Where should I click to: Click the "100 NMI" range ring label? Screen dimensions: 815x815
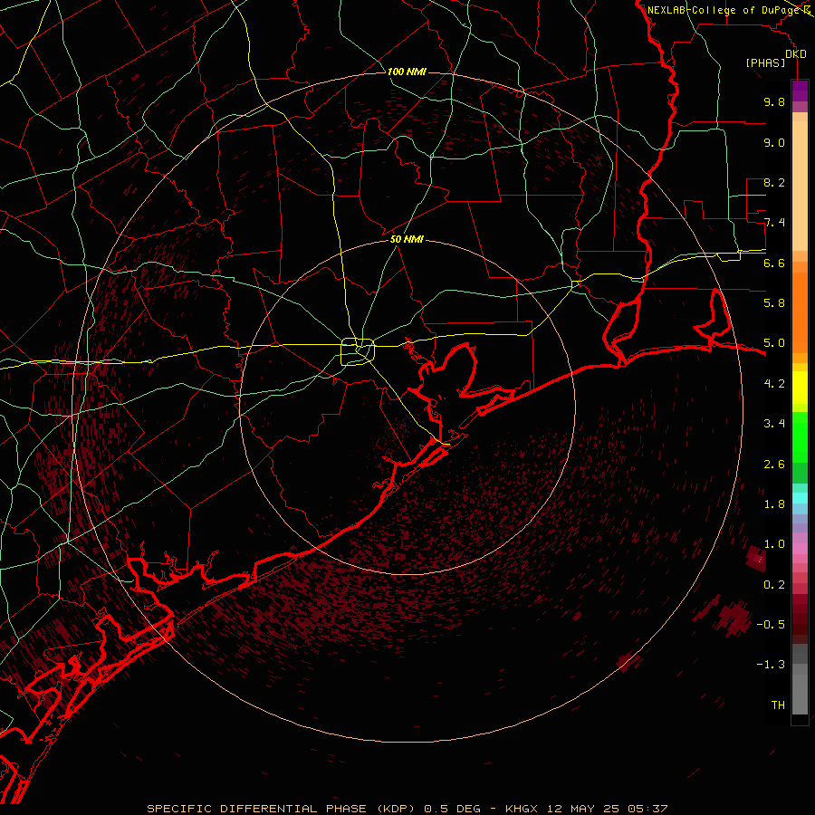click(x=407, y=72)
